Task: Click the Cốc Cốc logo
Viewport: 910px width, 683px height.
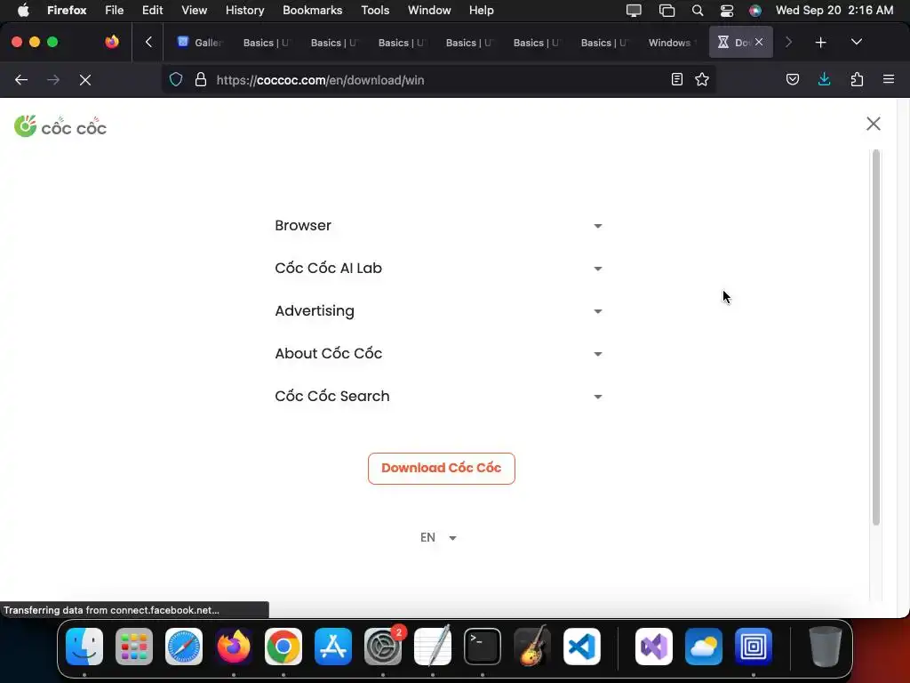Action: (60, 126)
